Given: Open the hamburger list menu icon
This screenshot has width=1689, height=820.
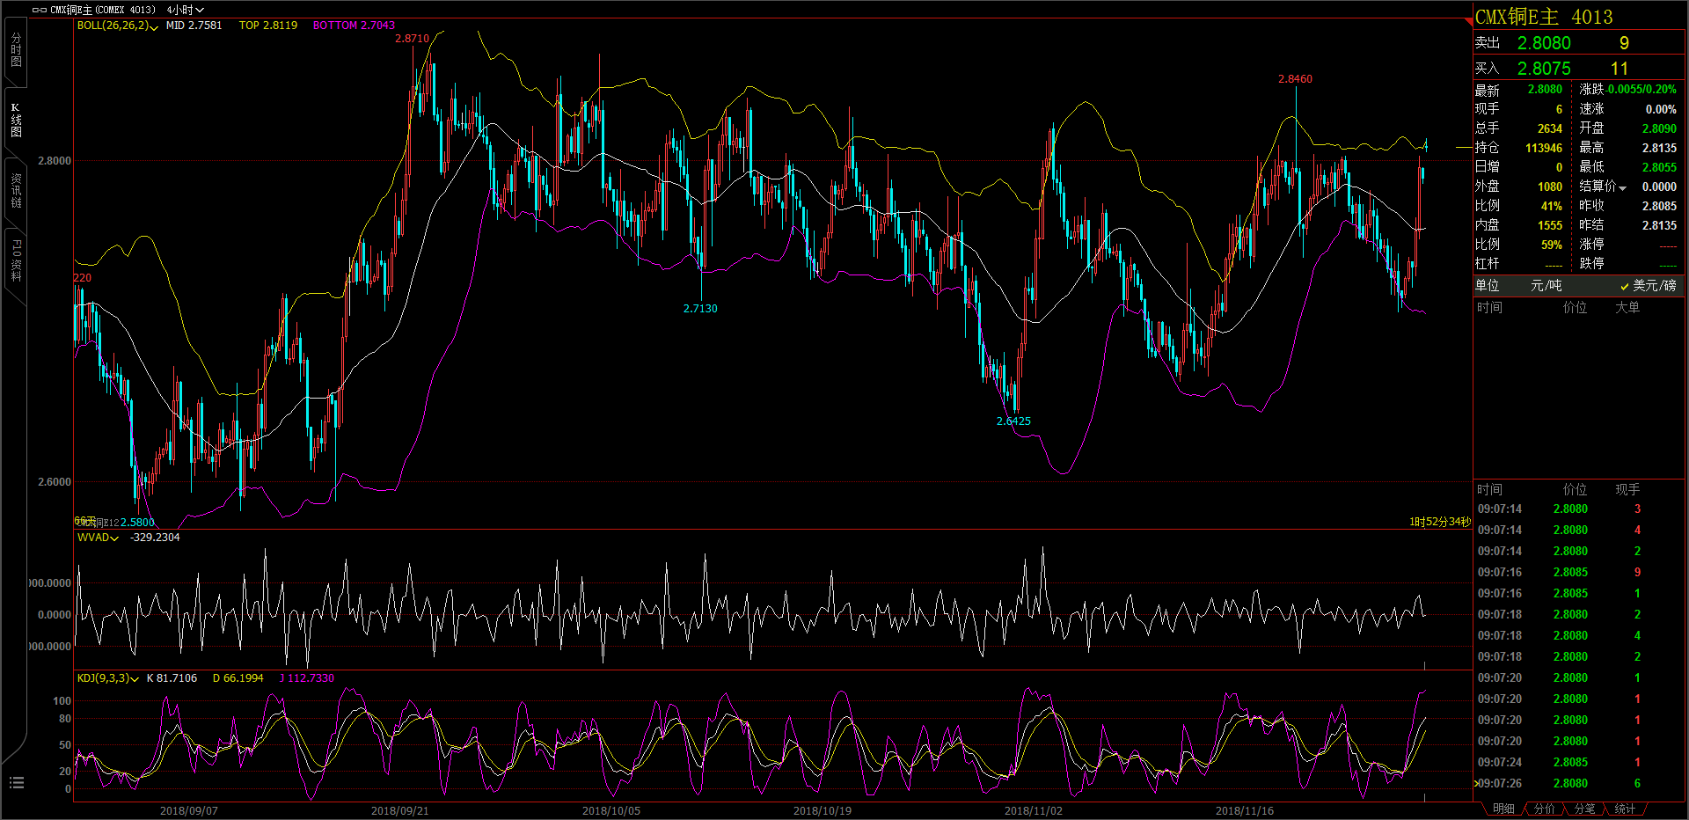Looking at the screenshot, I should (17, 783).
